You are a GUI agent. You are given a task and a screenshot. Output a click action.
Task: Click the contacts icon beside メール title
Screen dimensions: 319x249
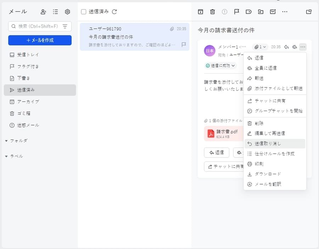43,12
